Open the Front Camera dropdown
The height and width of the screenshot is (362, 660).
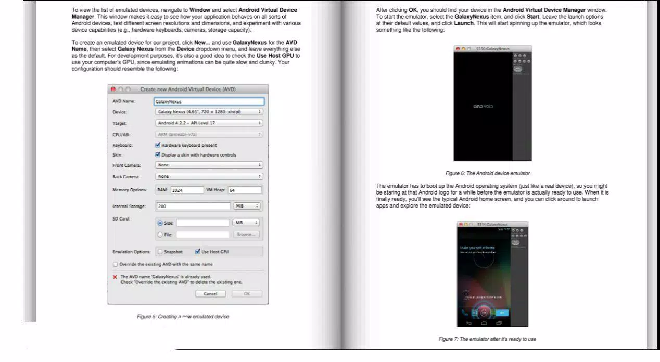click(x=209, y=165)
